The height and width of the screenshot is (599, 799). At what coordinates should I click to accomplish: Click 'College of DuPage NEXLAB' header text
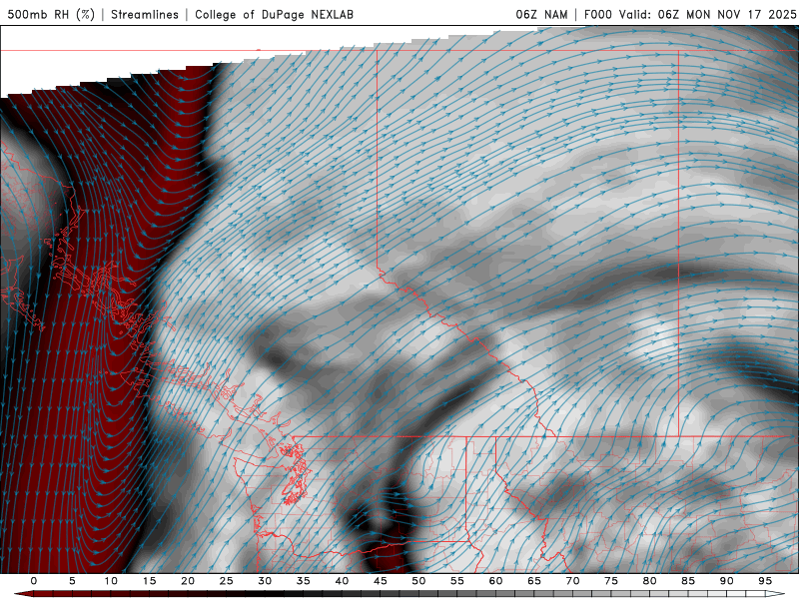pyautogui.click(x=274, y=14)
